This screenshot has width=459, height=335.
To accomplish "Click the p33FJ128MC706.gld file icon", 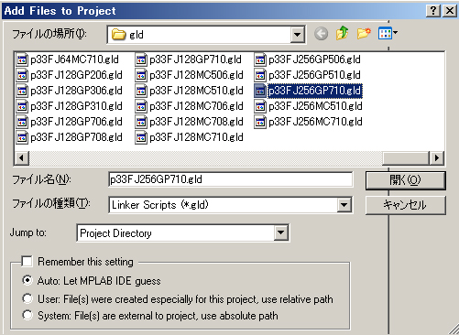I will [141, 106].
